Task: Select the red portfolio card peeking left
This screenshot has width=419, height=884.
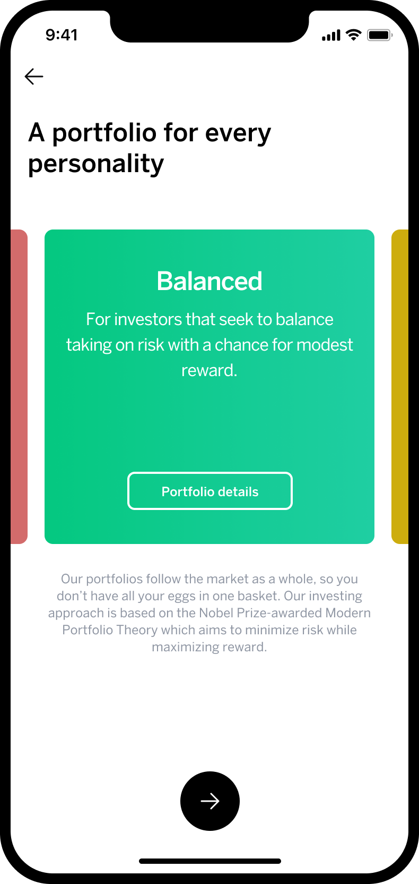Action: [19, 387]
